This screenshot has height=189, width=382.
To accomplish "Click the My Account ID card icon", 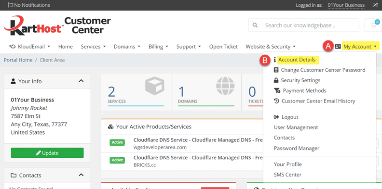I will point(338,46).
